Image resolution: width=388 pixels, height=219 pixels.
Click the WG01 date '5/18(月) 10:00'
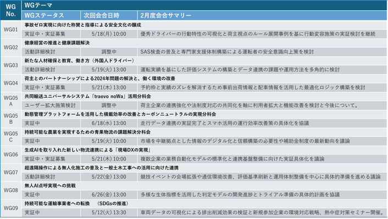point(109,34)
